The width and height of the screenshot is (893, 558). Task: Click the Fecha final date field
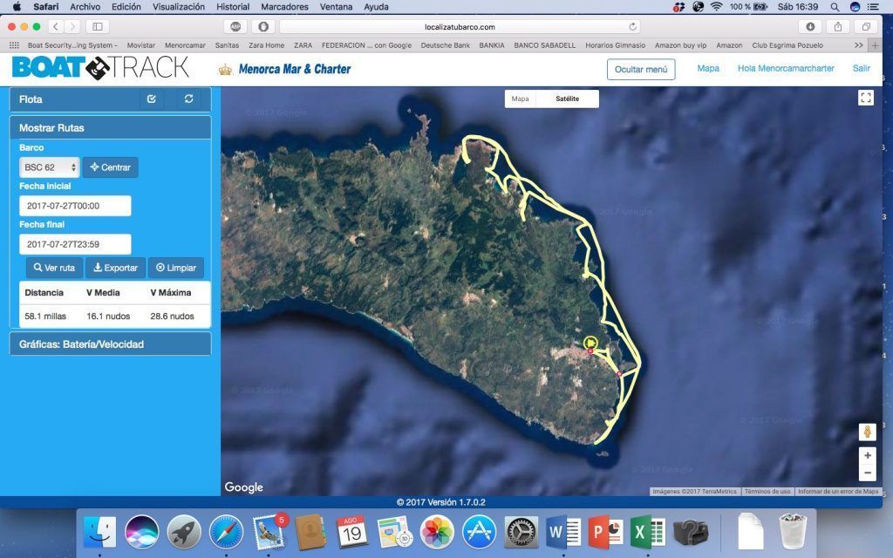75,244
